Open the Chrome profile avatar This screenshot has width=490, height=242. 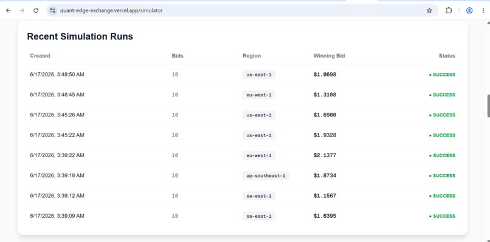(x=469, y=10)
